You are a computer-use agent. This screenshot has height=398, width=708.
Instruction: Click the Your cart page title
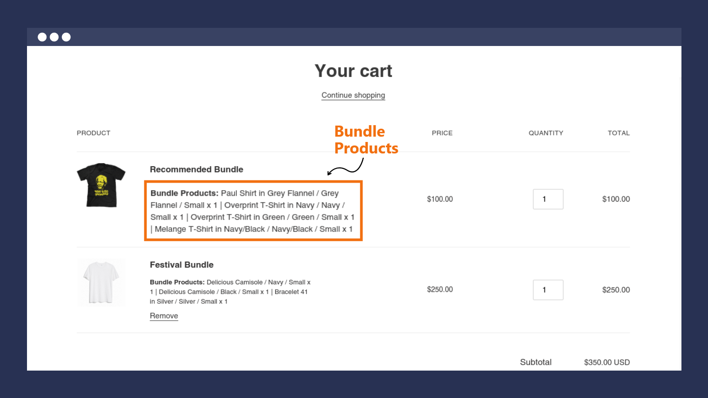[353, 71]
